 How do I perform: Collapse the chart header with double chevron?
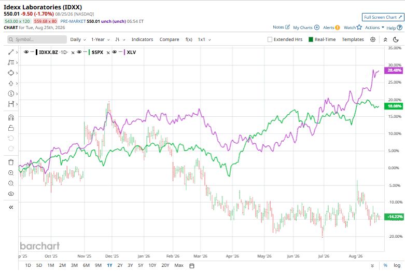385,39
